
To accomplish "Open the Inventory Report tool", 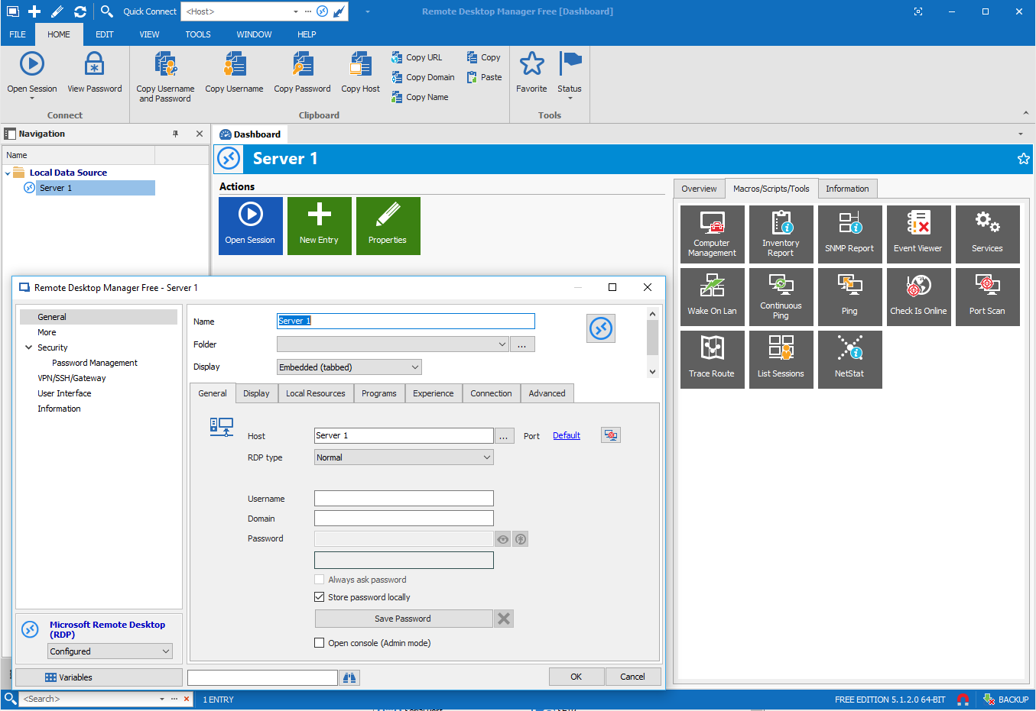I will pyautogui.click(x=781, y=234).
